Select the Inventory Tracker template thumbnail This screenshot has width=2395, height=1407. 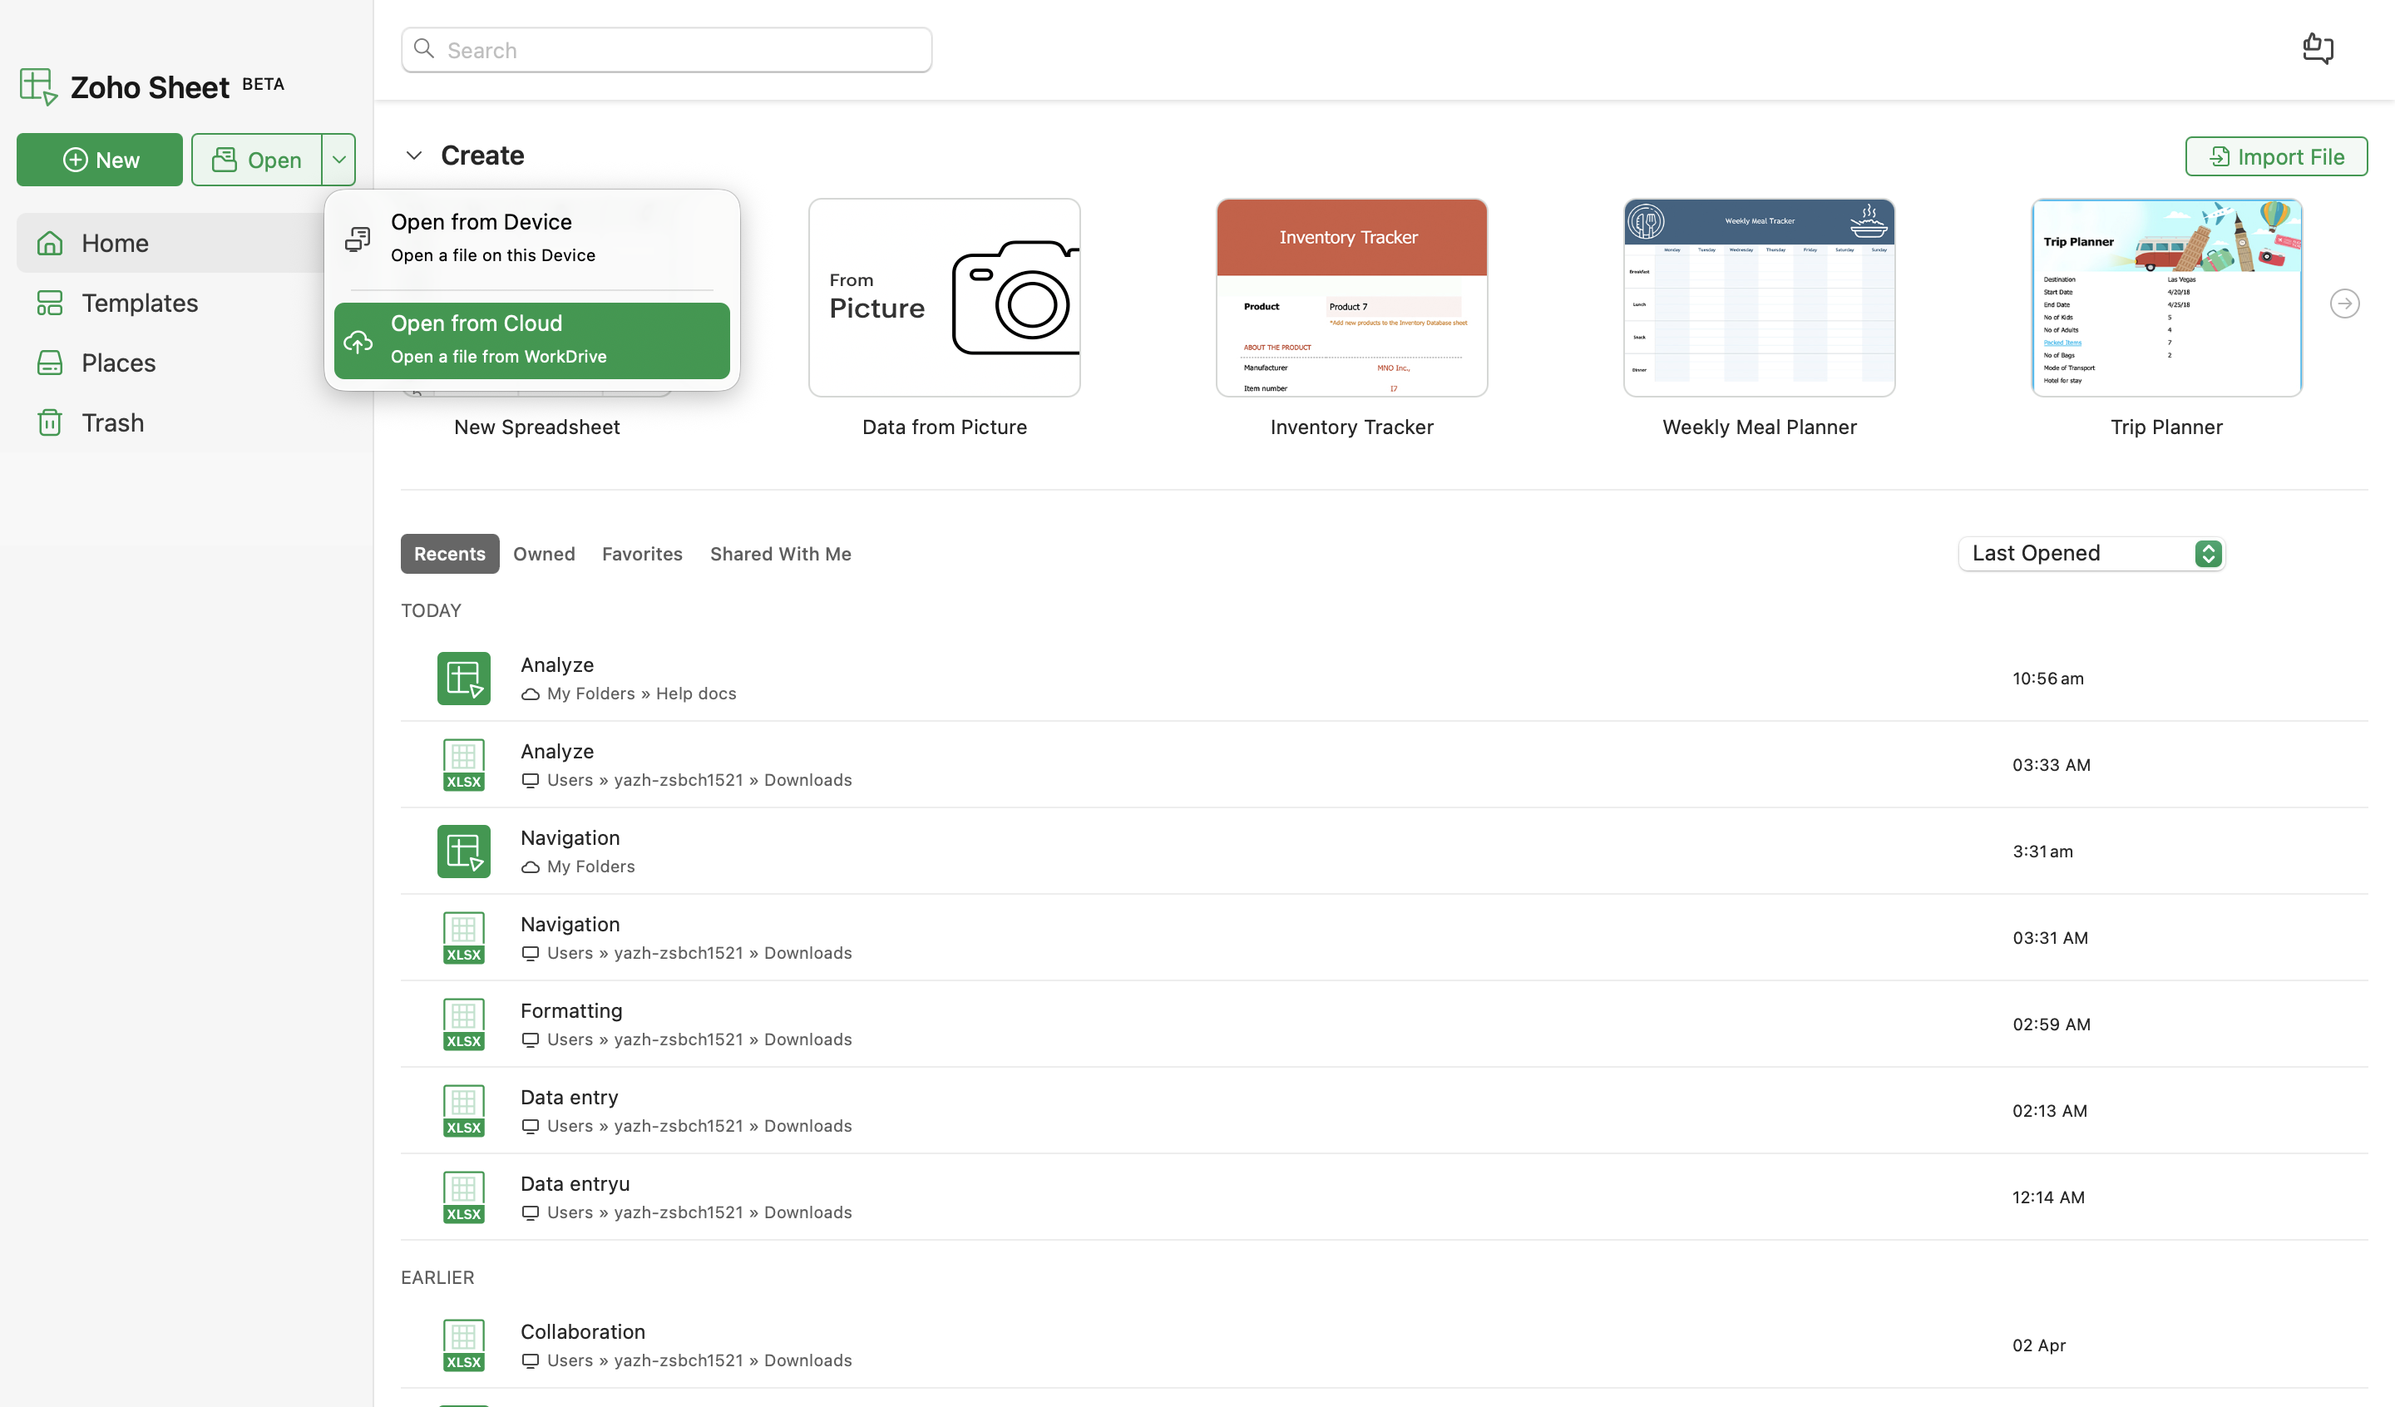(x=1351, y=298)
